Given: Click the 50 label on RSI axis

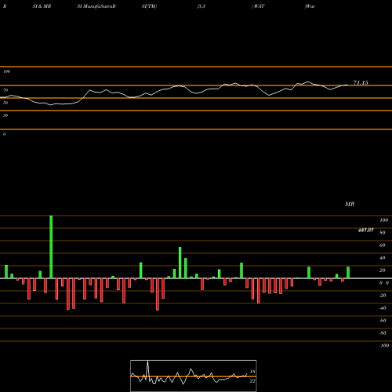Looking at the screenshot, I should click(x=5, y=103).
